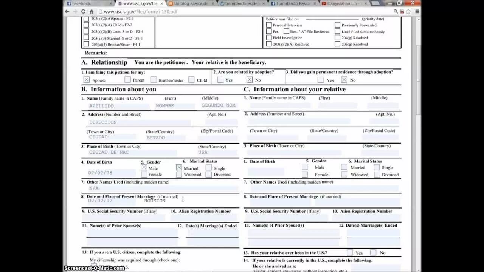Check No for permanent residence through adoption

344,80
